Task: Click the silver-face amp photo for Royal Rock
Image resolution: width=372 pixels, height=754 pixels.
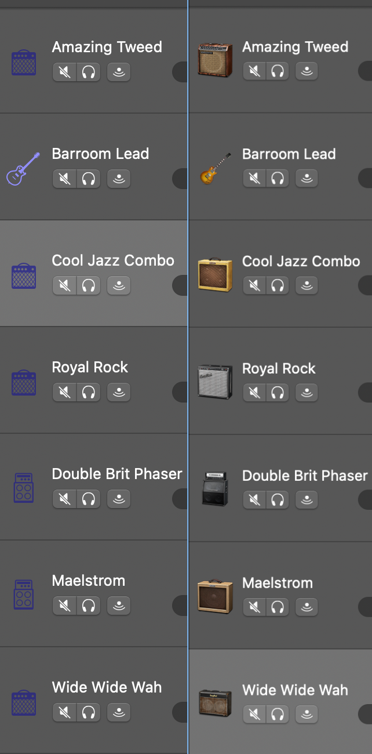Action: pos(214,381)
